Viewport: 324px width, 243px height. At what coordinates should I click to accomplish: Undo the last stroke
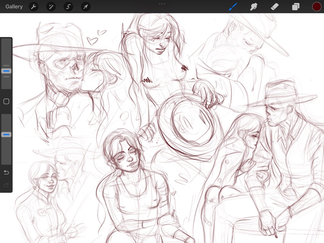click(6, 172)
